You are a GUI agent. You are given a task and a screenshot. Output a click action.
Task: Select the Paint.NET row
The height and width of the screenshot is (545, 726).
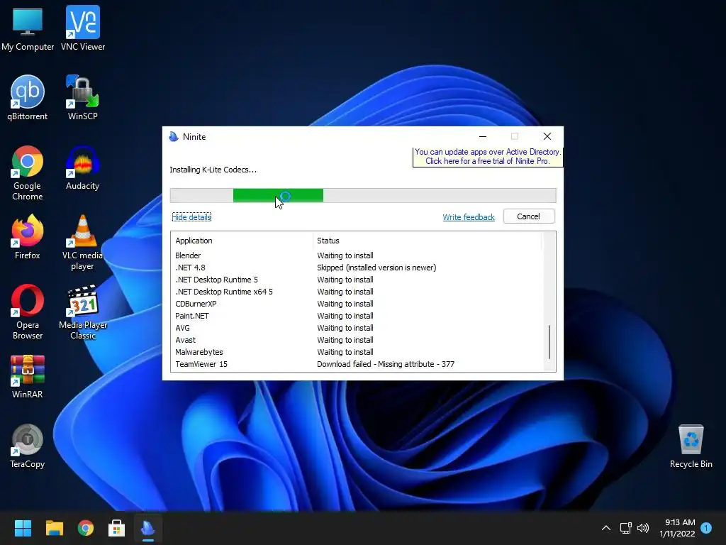pos(357,316)
